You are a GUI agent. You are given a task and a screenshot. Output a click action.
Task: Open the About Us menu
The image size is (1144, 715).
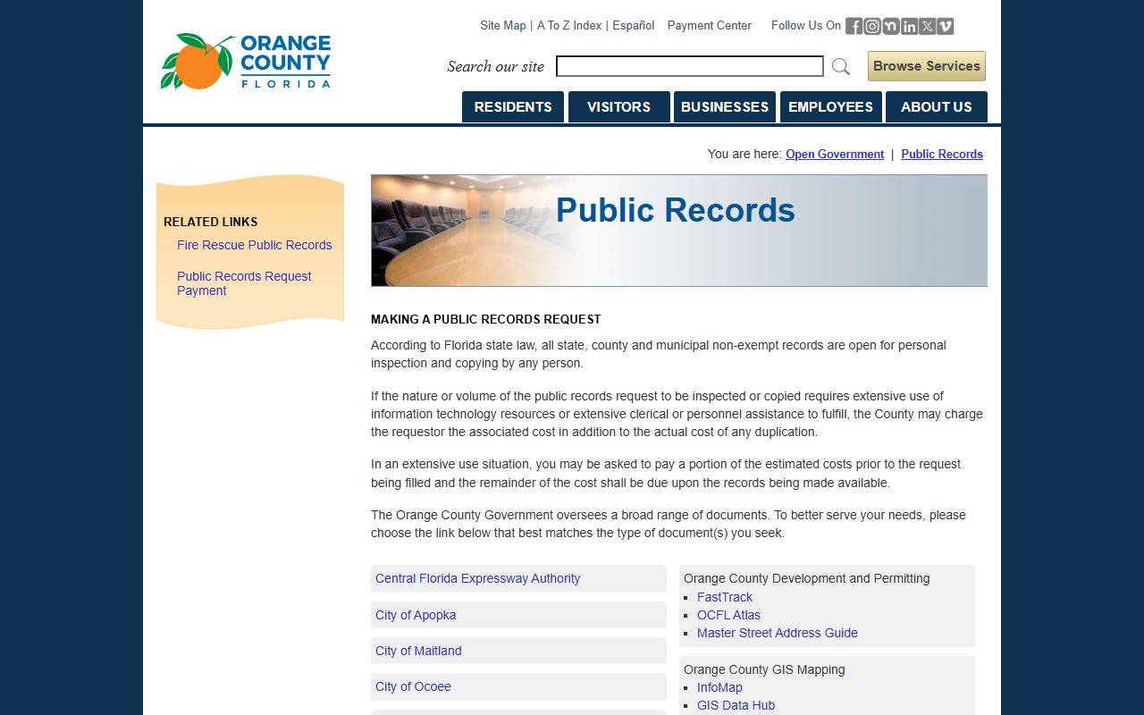937,106
